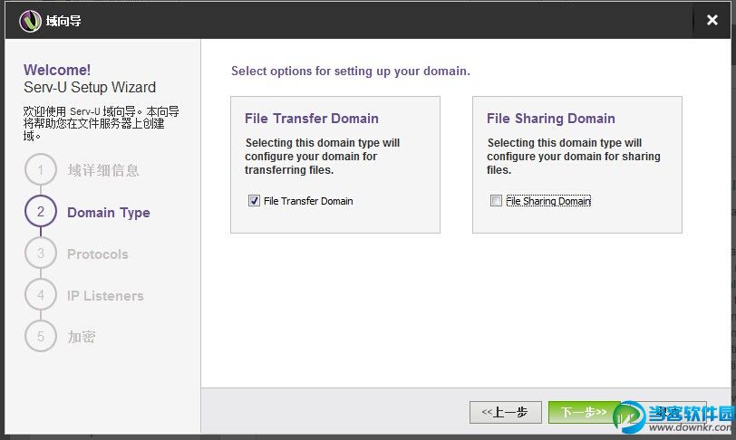This screenshot has height=440, width=736.
Task: Click the 欢迎使用 Serv-U 域向导 intro paragraph
Action: coord(101,123)
